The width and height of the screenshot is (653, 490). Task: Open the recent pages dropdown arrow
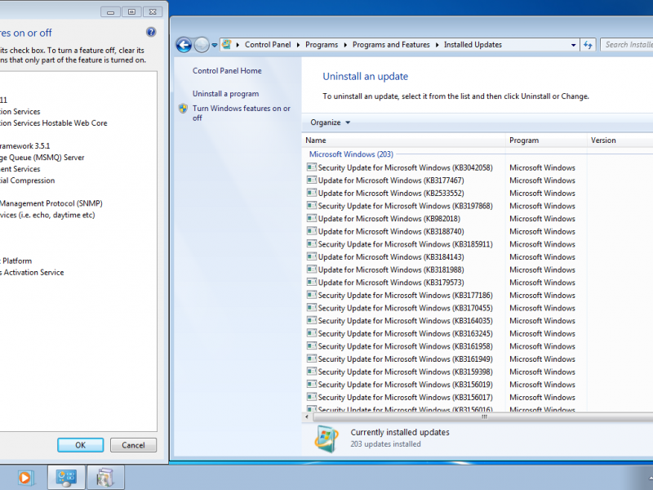pyautogui.click(x=215, y=45)
